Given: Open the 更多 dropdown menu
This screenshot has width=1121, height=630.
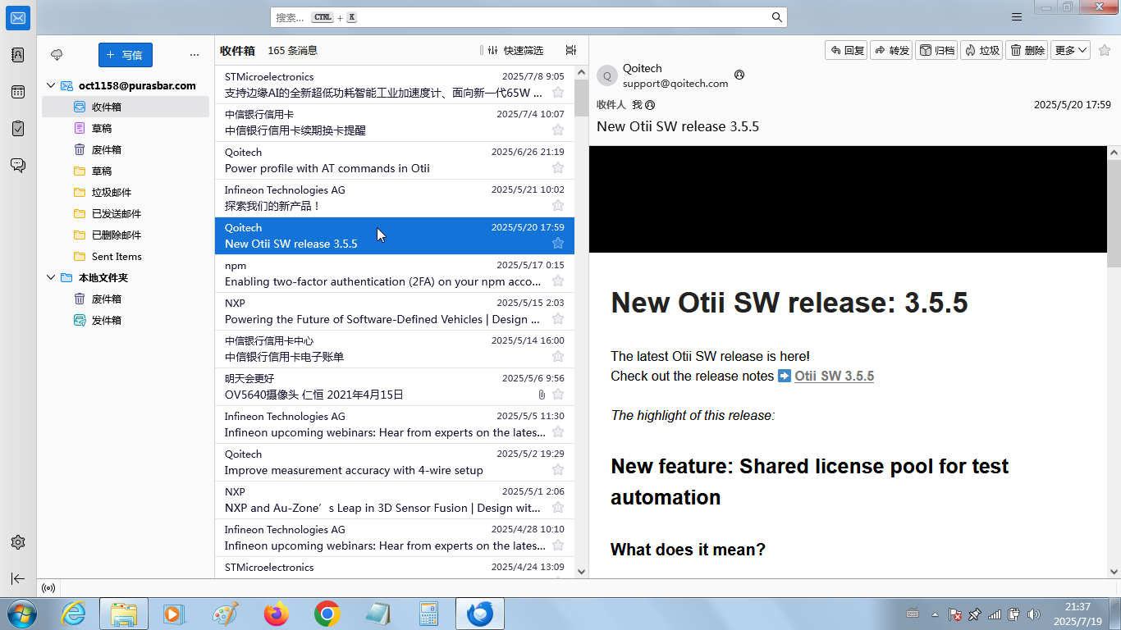Looking at the screenshot, I should [1072, 50].
